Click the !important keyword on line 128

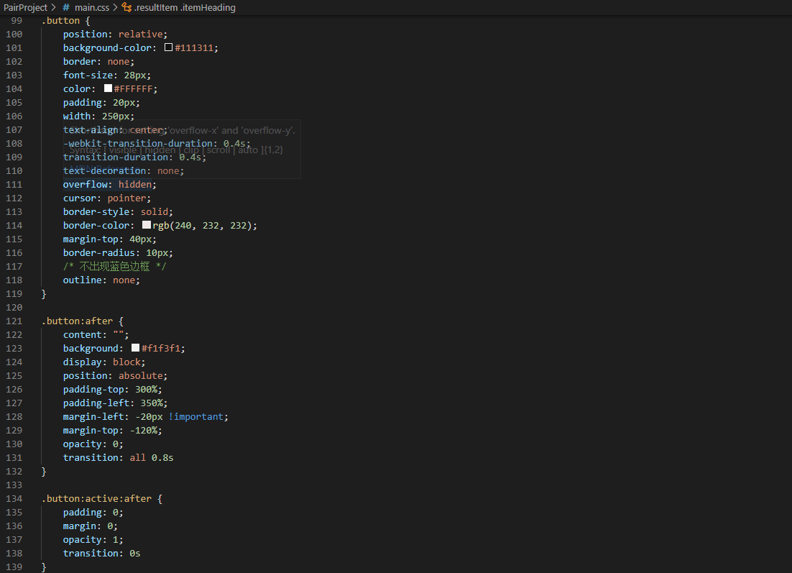click(196, 416)
